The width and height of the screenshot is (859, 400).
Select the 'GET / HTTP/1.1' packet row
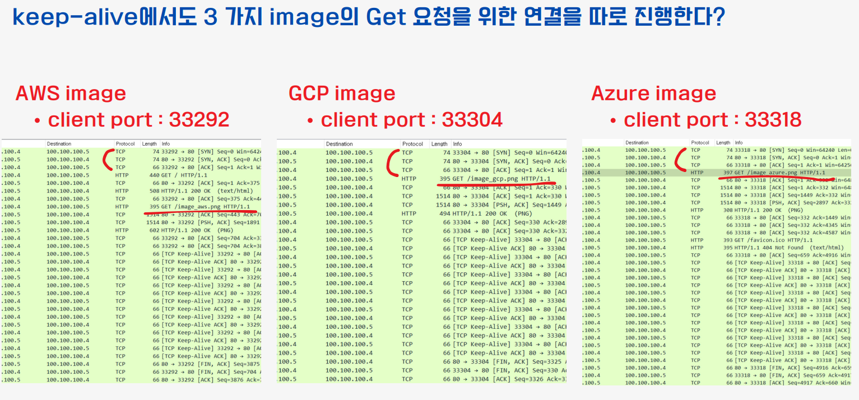tap(131, 175)
